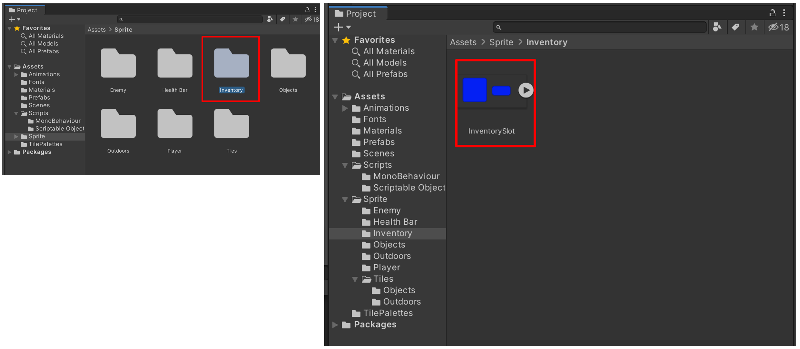
Task: Click Sprite in right breadcrumb path
Action: (501, 42)
